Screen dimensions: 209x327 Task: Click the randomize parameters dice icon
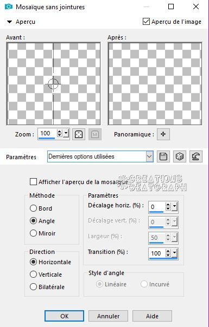(x=180, y=156)
